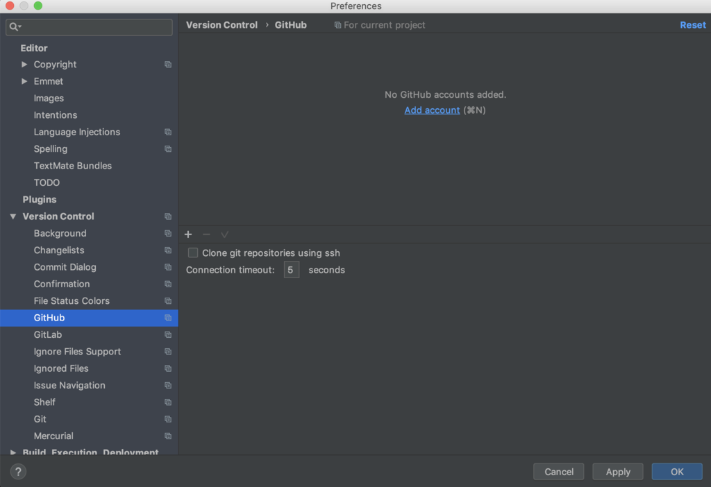711x487 pixels.
Task: Open the Plugins settings page
Action: point(40,199)
